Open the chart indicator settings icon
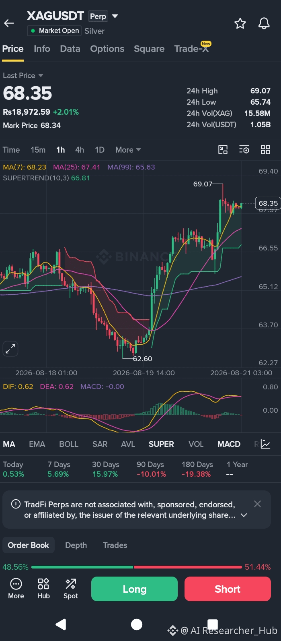Screen dimensions: 281x641 244,150
